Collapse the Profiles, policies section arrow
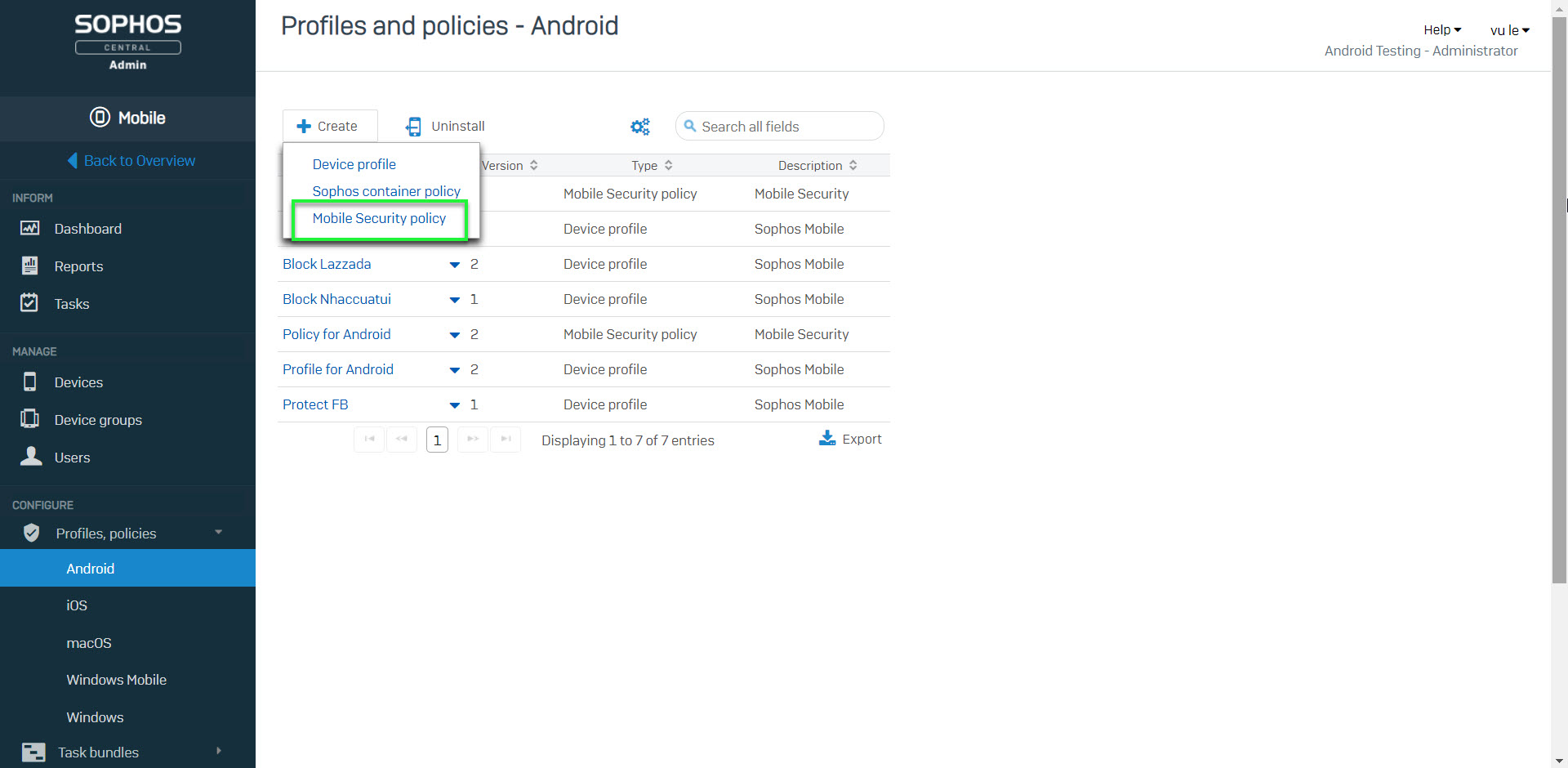The width and height of the screenshot is (1568, 768). (x=218, y=532)
